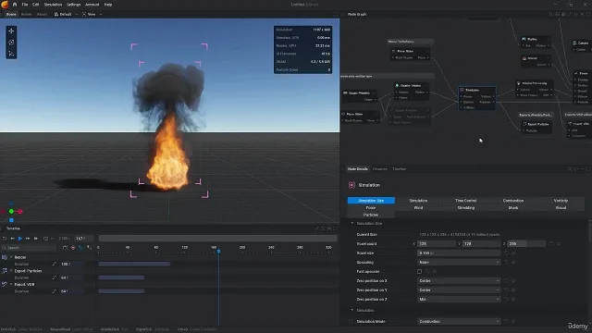Image resolution: width=592 pixels, height=333 pixels.
Task: Click search icon in Node Details panel
Action: click(570, 169)
